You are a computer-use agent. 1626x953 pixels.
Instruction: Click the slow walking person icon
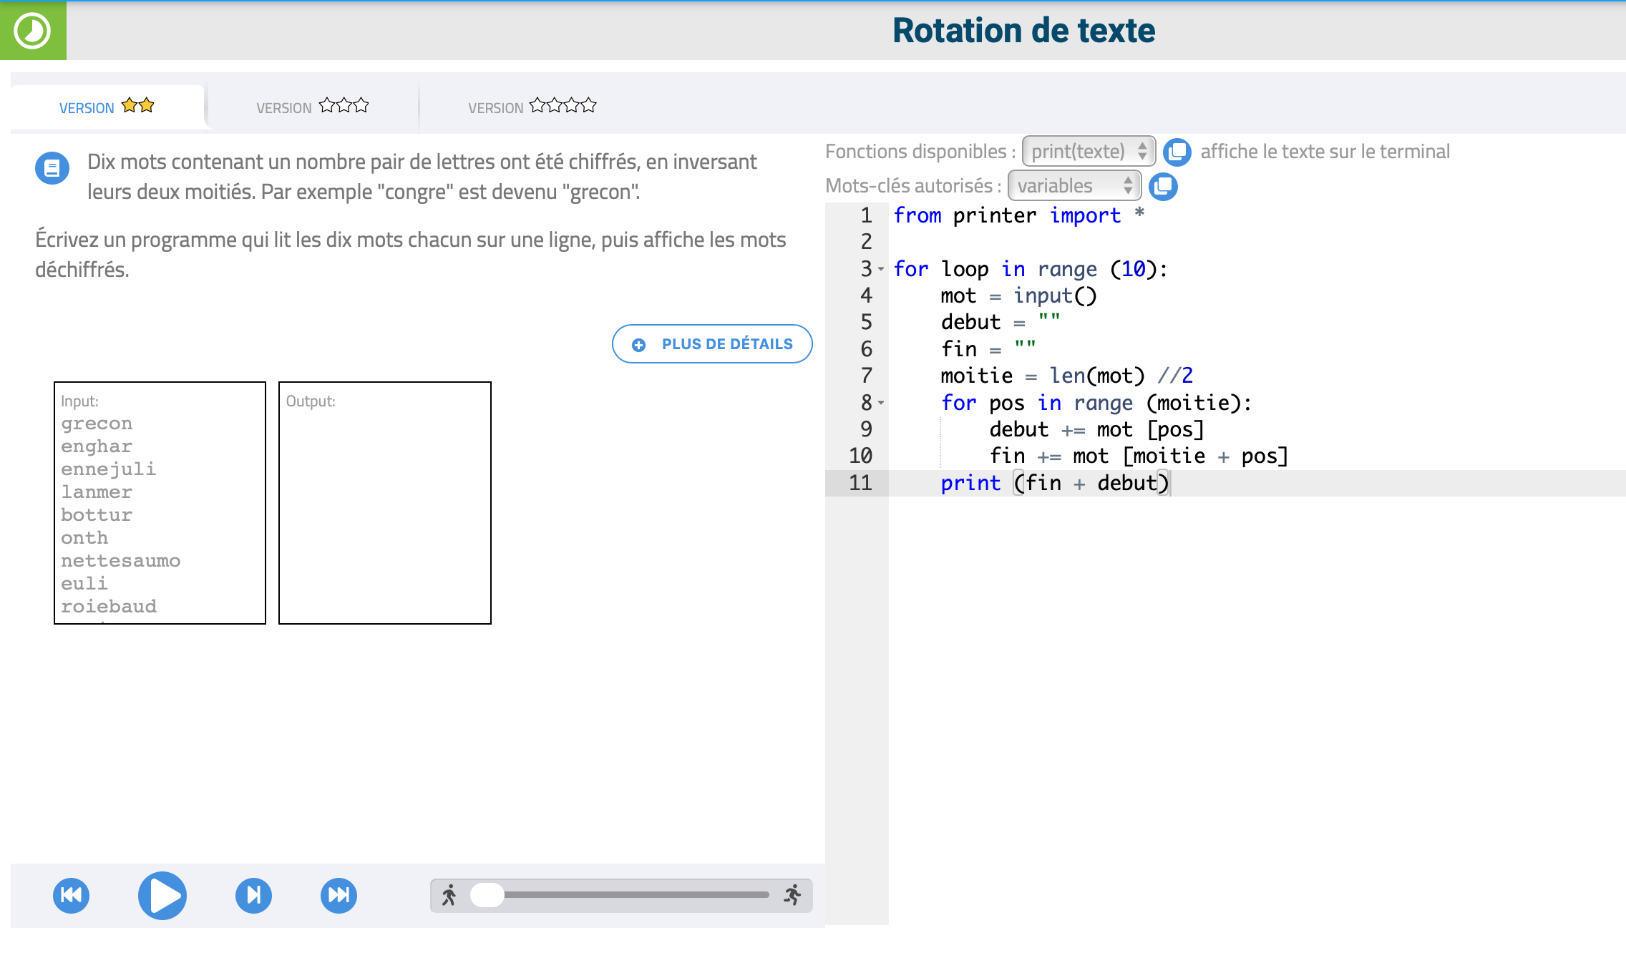pos(449,895)
